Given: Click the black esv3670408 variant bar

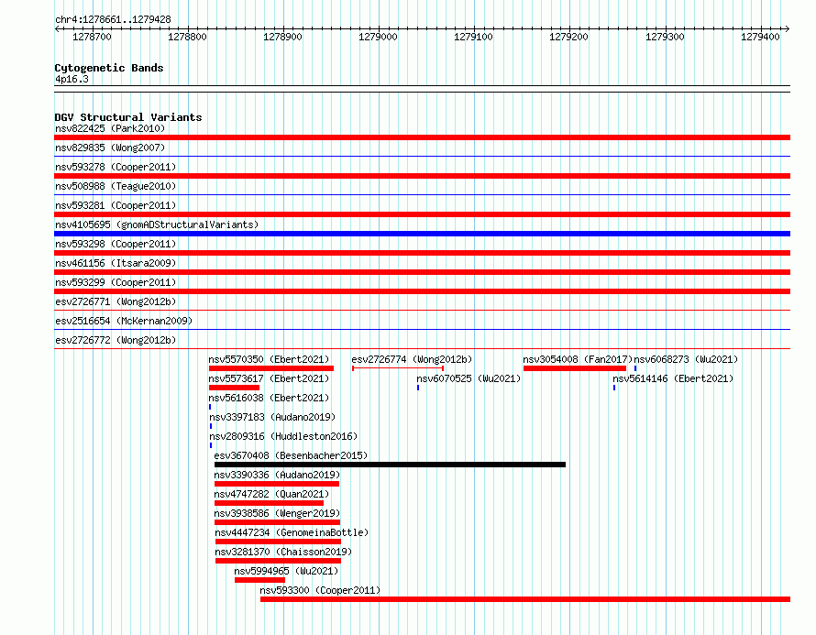Looking at the screenshot, I should 390,465.
